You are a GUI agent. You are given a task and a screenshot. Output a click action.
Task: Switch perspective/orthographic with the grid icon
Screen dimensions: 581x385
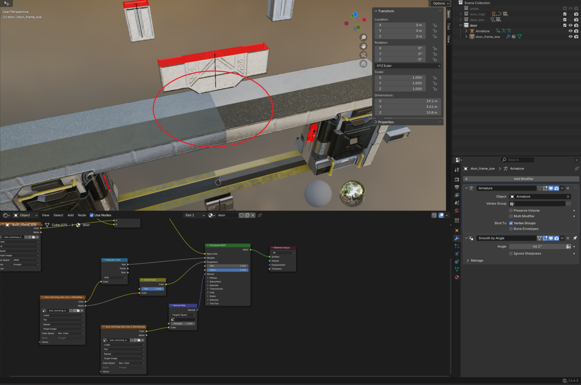pyautogui.click(x=364, y=64)
